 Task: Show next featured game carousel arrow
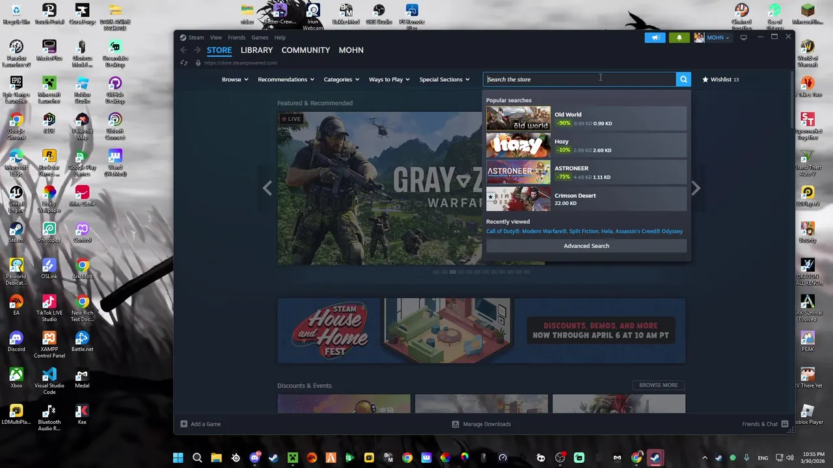(696, 188)
